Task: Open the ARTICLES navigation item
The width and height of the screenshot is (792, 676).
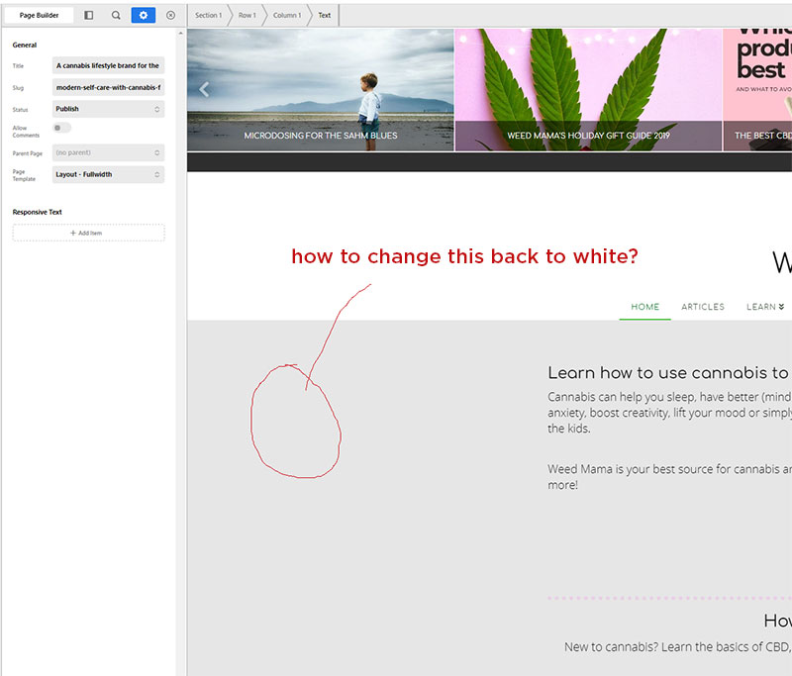Action: point(703,307)
